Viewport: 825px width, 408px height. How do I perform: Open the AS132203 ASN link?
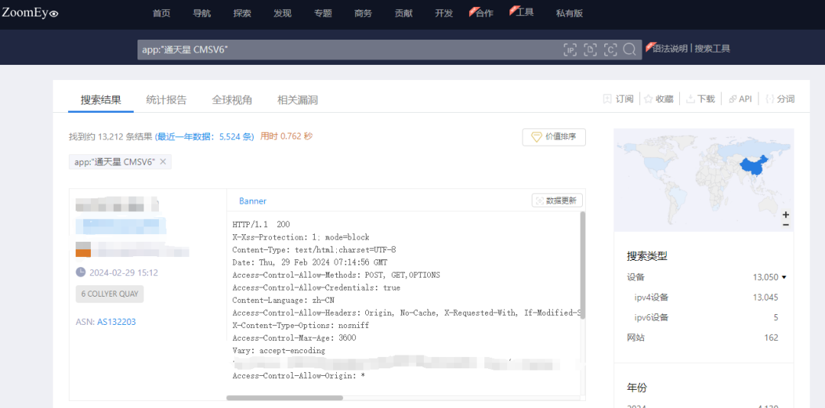point(116,322)
